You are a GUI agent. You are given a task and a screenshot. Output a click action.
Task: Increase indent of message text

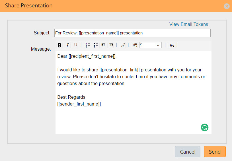click(x=111, y=45)
